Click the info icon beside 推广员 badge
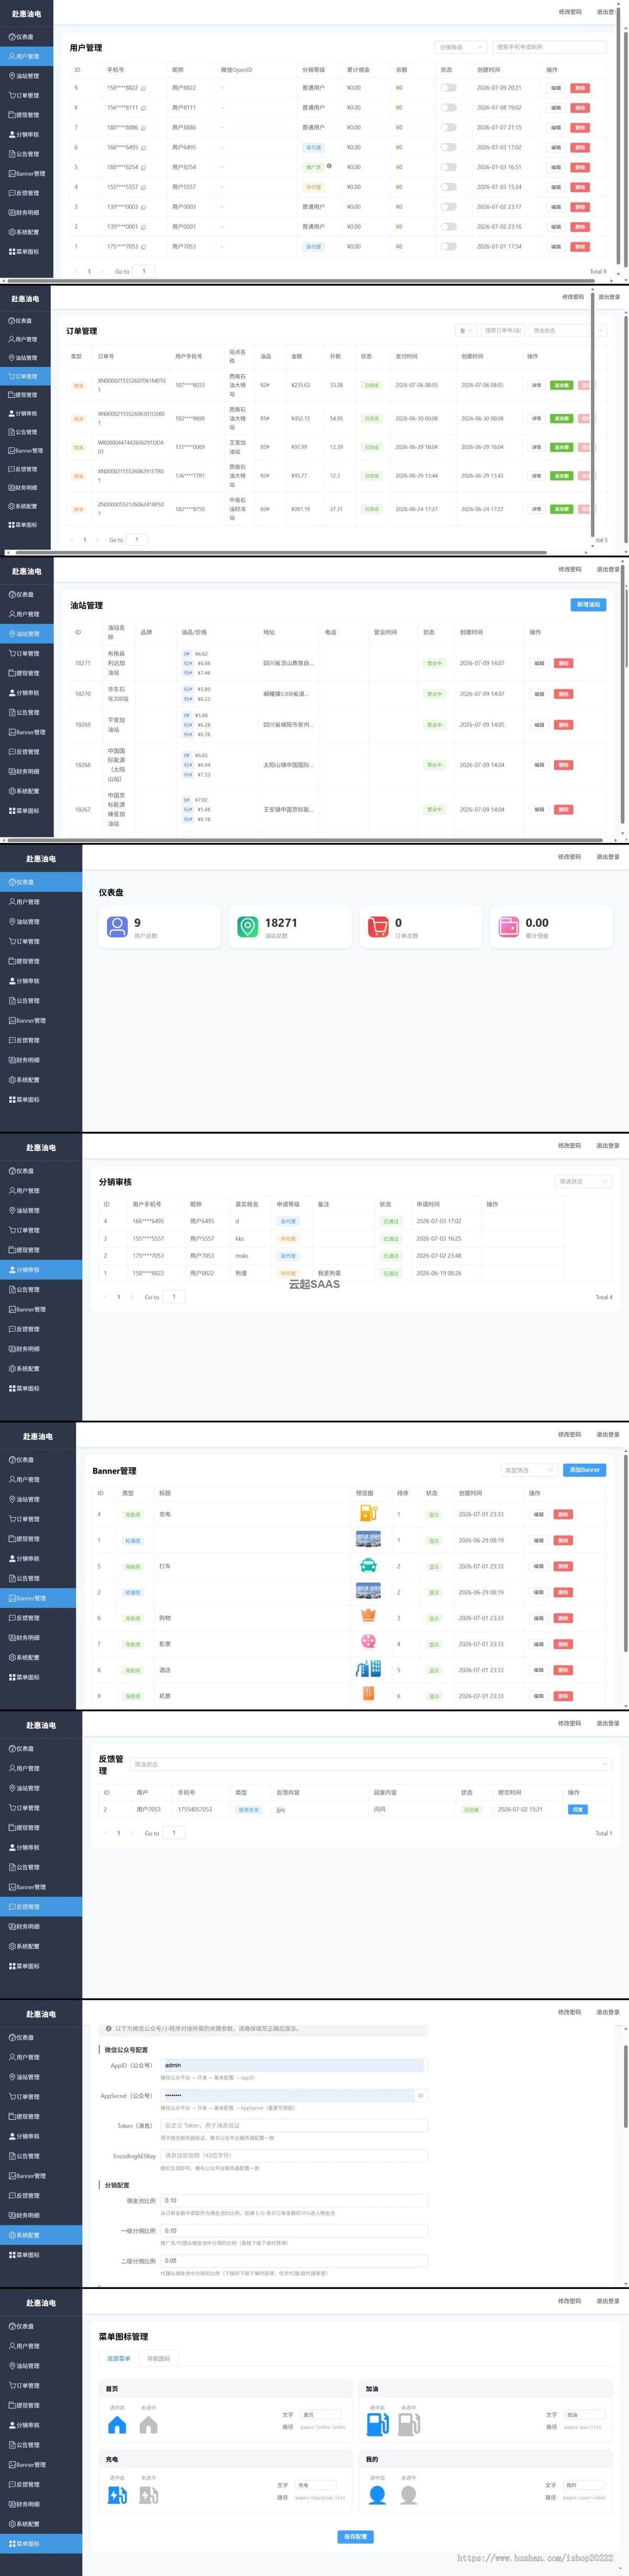 (x=329, y=166)
